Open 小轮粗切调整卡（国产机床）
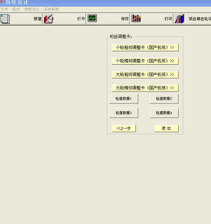 145,47
